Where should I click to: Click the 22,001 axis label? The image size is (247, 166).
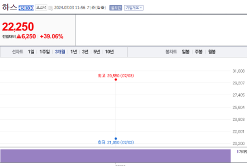click(x=238, y=131)
